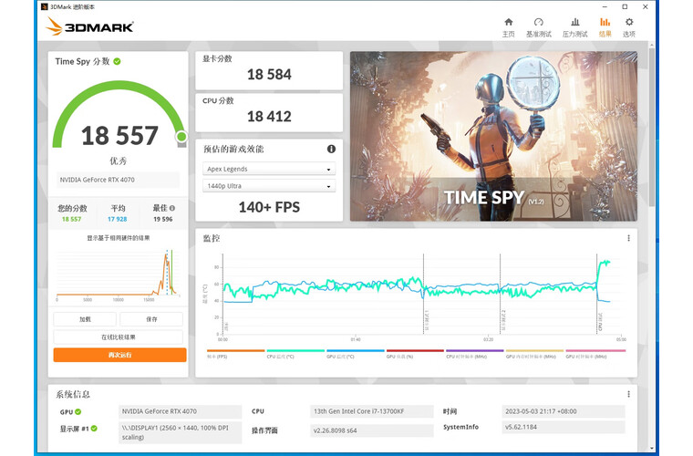The image size is (693, 456).
Task: Open 选项 options gear icon
Action: (628, 26)
